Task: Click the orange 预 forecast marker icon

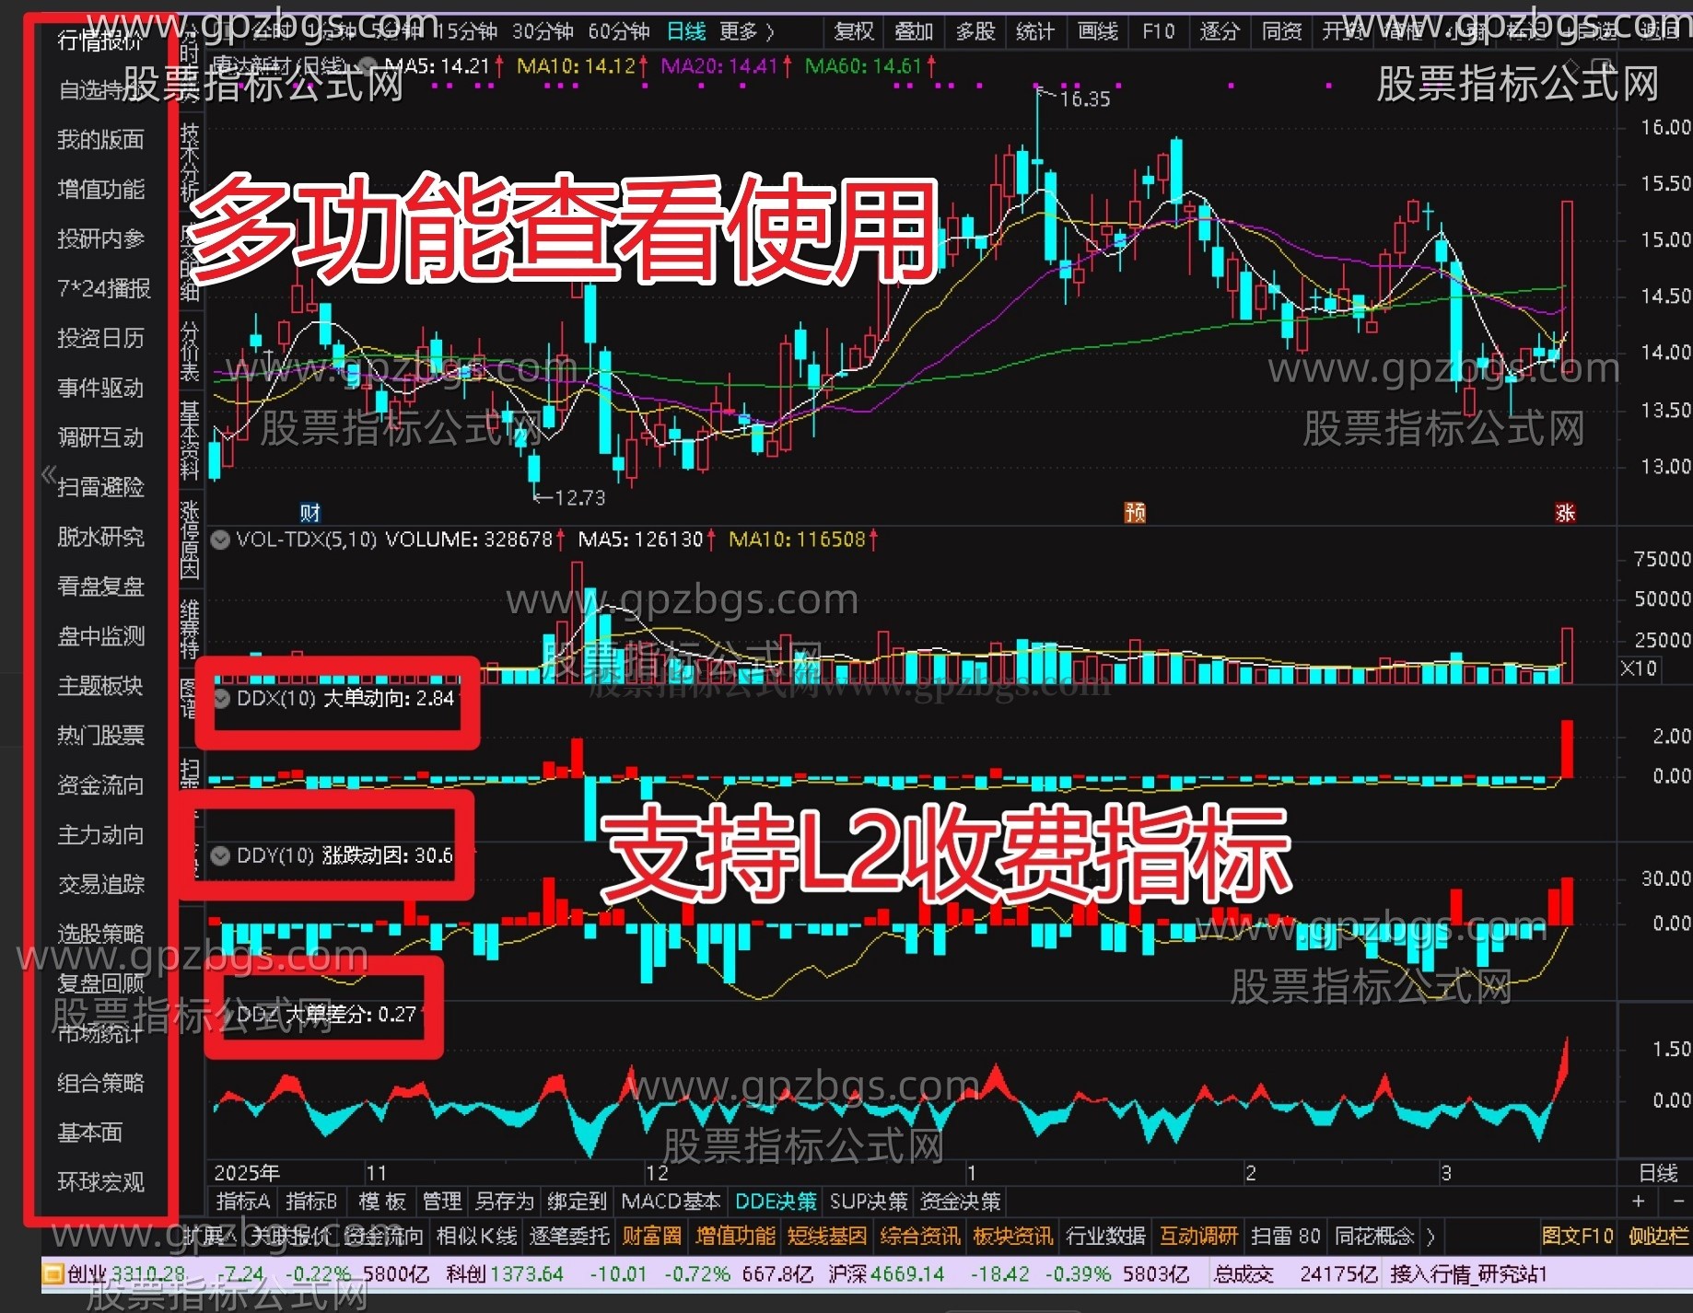Action: click(1135, 513)
